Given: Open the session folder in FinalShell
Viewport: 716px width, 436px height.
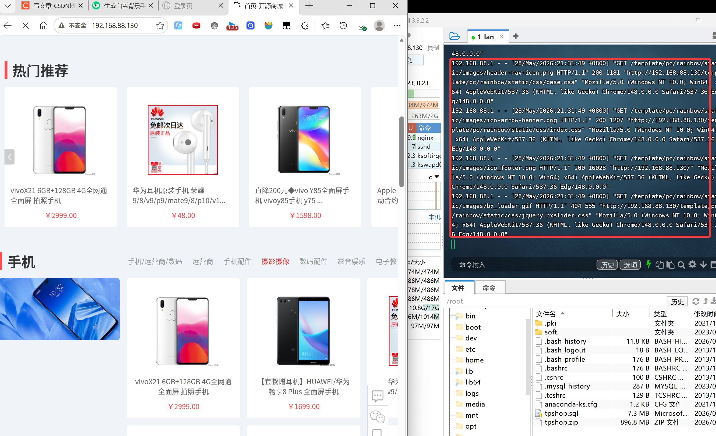Looking at the screenshot, I should (454, 36).
